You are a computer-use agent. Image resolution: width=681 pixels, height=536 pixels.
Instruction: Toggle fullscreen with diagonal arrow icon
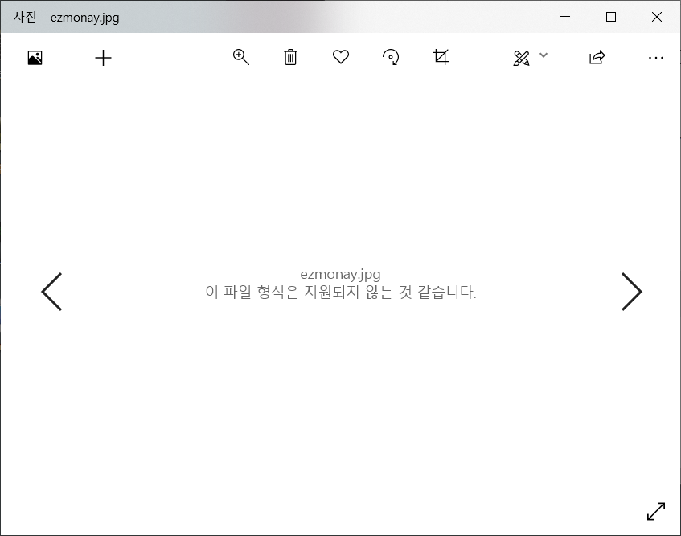[656, 511]
